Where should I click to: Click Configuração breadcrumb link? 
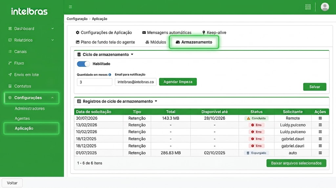coord(77,19)
